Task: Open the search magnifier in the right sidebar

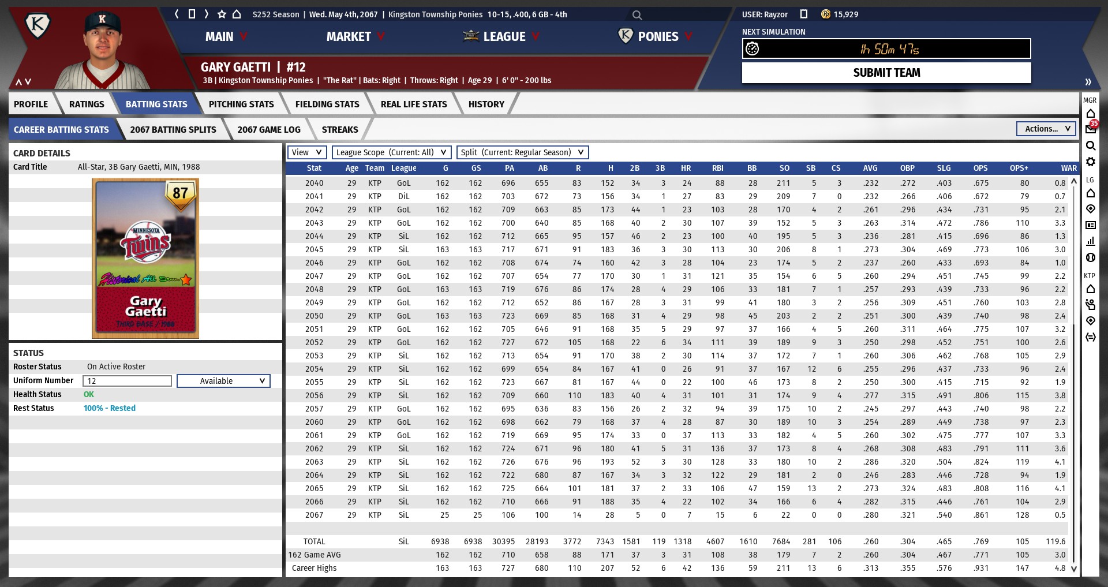Action: tap(1091, 145)
